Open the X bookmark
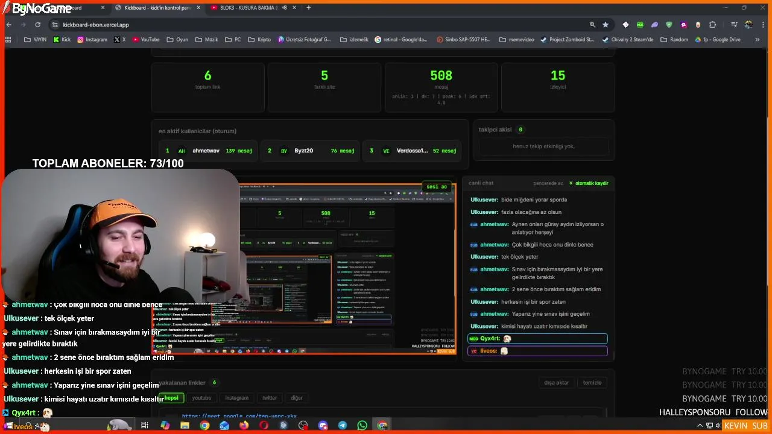Viewport: 772px width, 434px height. pos(120,40)
